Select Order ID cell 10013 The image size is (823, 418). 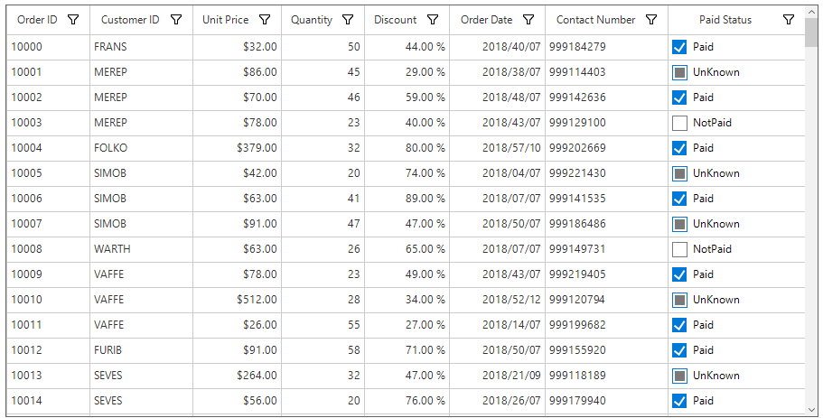pyautogui.click(x=48, y=376)
